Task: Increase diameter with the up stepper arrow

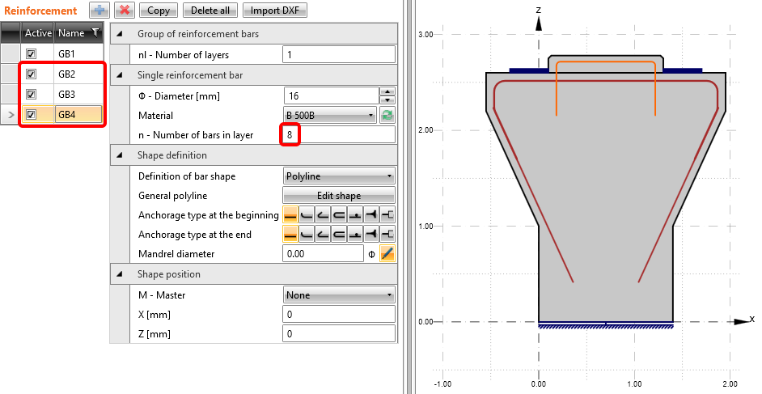Action: point(387,91)
